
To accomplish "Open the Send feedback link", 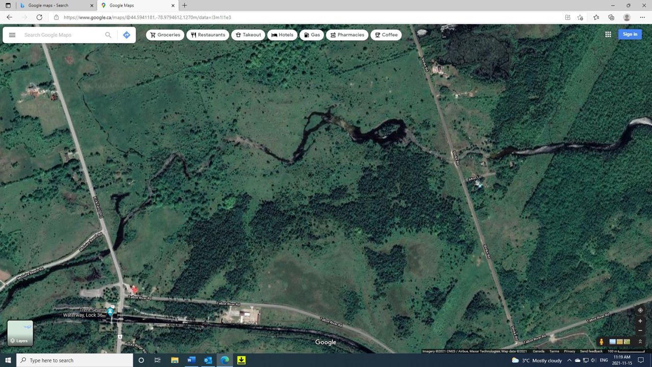I will pyautogui.click(x=591, y=351).
